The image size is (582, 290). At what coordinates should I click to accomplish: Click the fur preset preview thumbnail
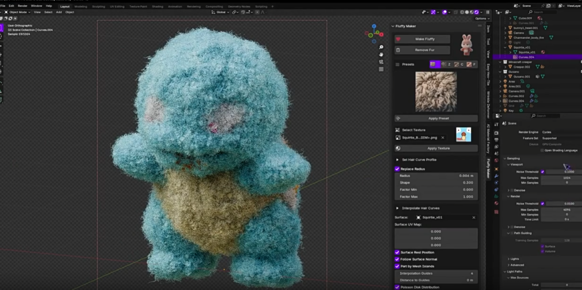[x=436, y=92]
